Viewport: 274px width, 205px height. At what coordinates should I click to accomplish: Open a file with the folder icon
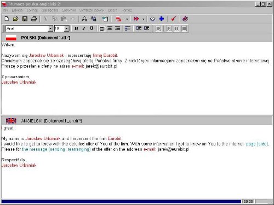(x=16, y=19)
